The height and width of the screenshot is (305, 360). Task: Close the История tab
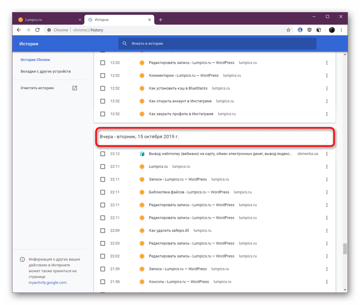[149, 20]
